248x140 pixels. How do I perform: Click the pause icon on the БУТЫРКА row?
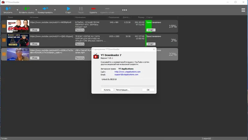coord(4,26)
